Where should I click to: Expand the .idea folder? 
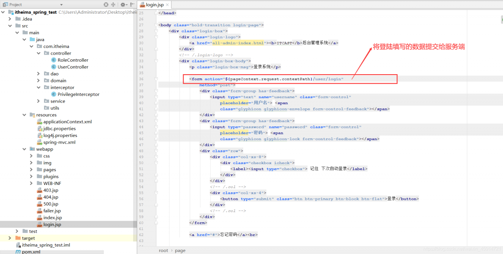coord(10,19)
